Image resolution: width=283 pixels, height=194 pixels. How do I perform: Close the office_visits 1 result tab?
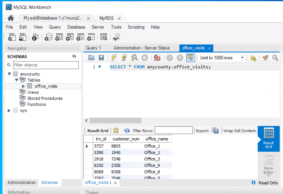point(116,183)
